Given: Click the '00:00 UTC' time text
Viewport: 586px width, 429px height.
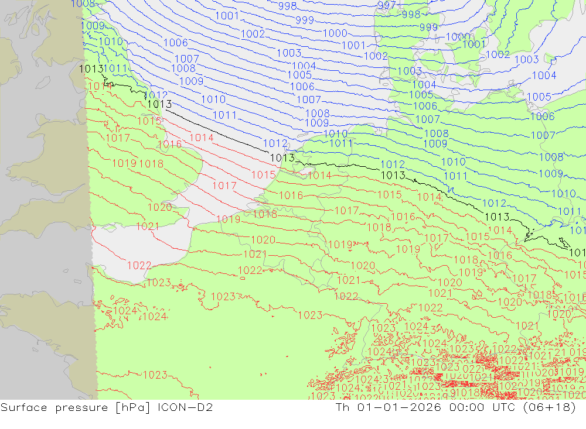Looking at the screenshot, I should click(483, 407).
